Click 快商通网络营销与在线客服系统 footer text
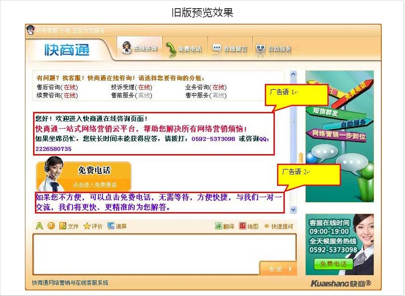This screenshot has width=405, height=296. click(x=70, y=282)
